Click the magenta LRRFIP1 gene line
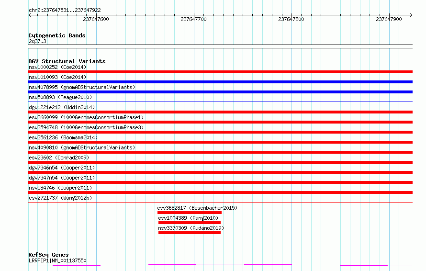 pos(220,265)
